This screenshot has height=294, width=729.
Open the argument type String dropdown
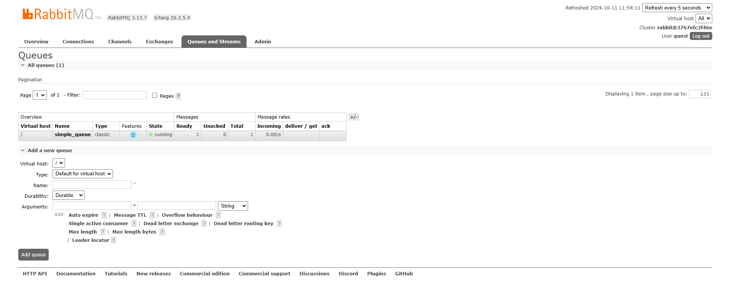(233, 206)
